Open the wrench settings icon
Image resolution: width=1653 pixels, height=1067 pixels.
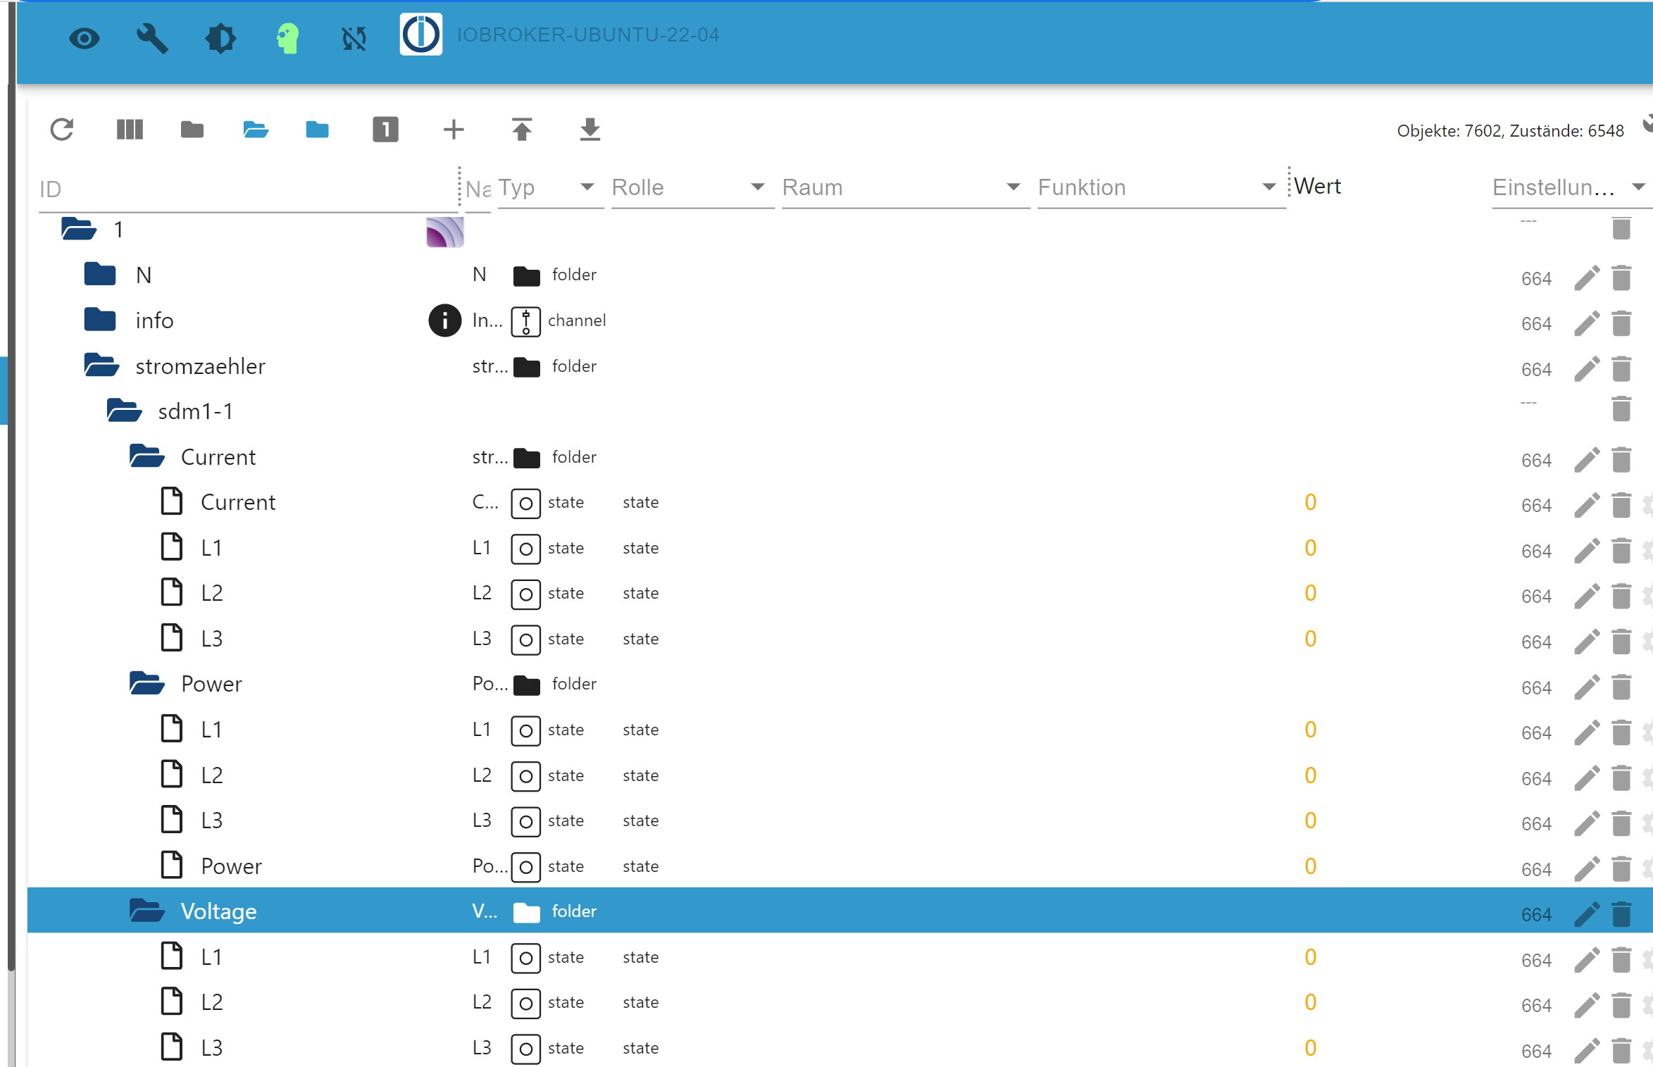tap(151, 38)
